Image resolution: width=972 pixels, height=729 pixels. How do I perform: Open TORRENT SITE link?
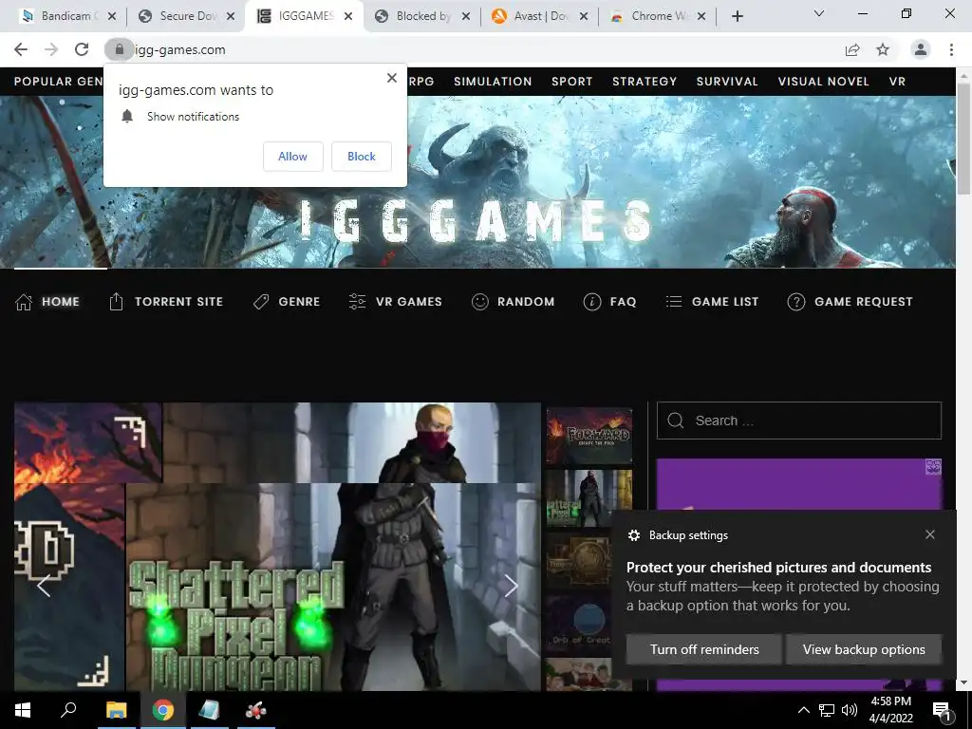pos(167,302)
